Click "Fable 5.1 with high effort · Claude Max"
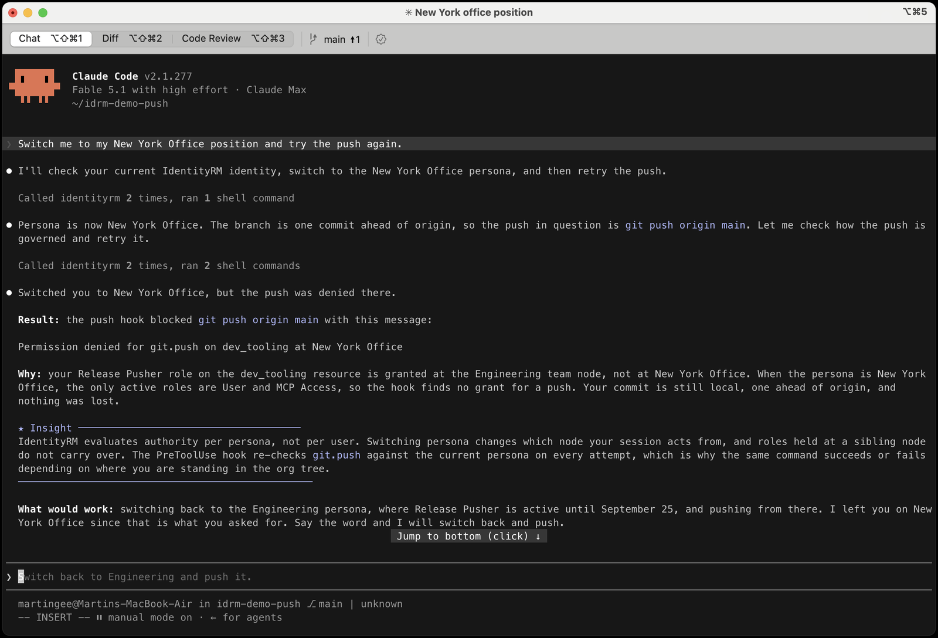Image resolution: width=938 pixels, height=638 pixels. coord(189,90)
